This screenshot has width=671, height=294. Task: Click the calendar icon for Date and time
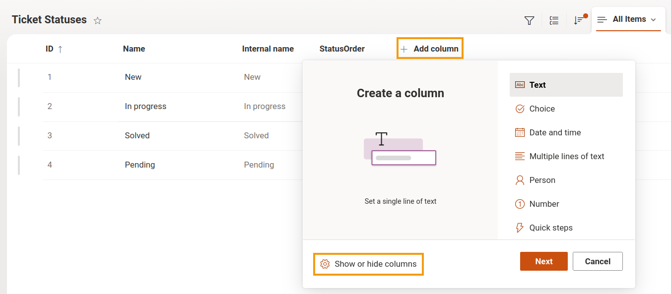pos(520,132)
